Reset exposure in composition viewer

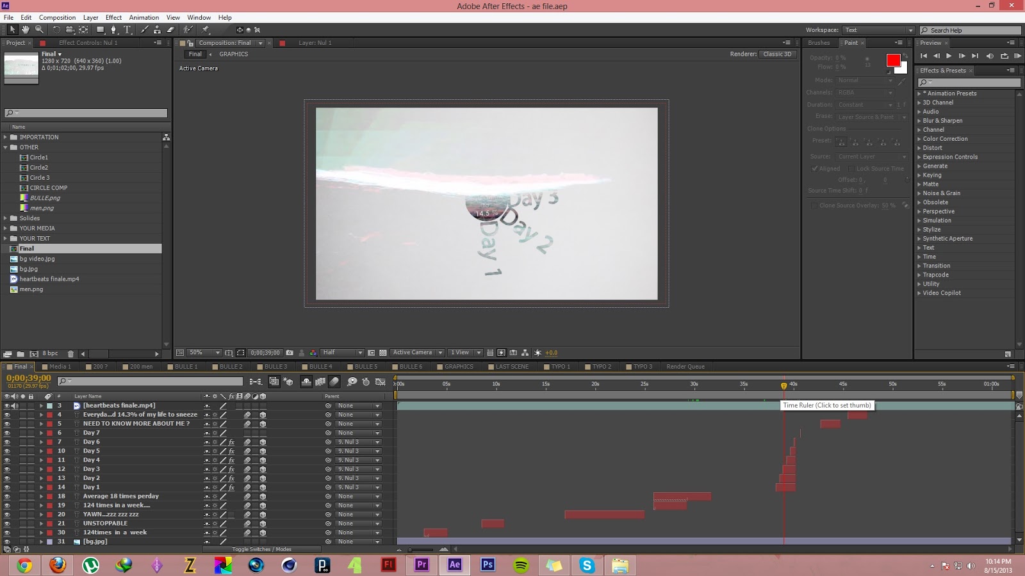point(538,353)
